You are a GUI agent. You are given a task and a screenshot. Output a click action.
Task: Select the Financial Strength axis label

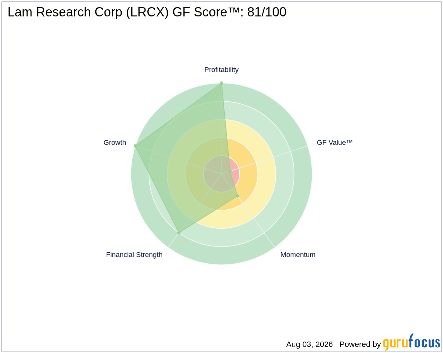coord(134,255)
